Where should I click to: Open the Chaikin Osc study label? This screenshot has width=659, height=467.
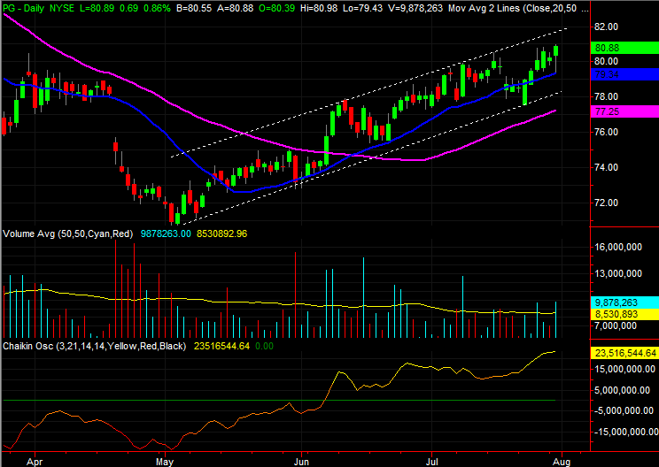point(95,346)
